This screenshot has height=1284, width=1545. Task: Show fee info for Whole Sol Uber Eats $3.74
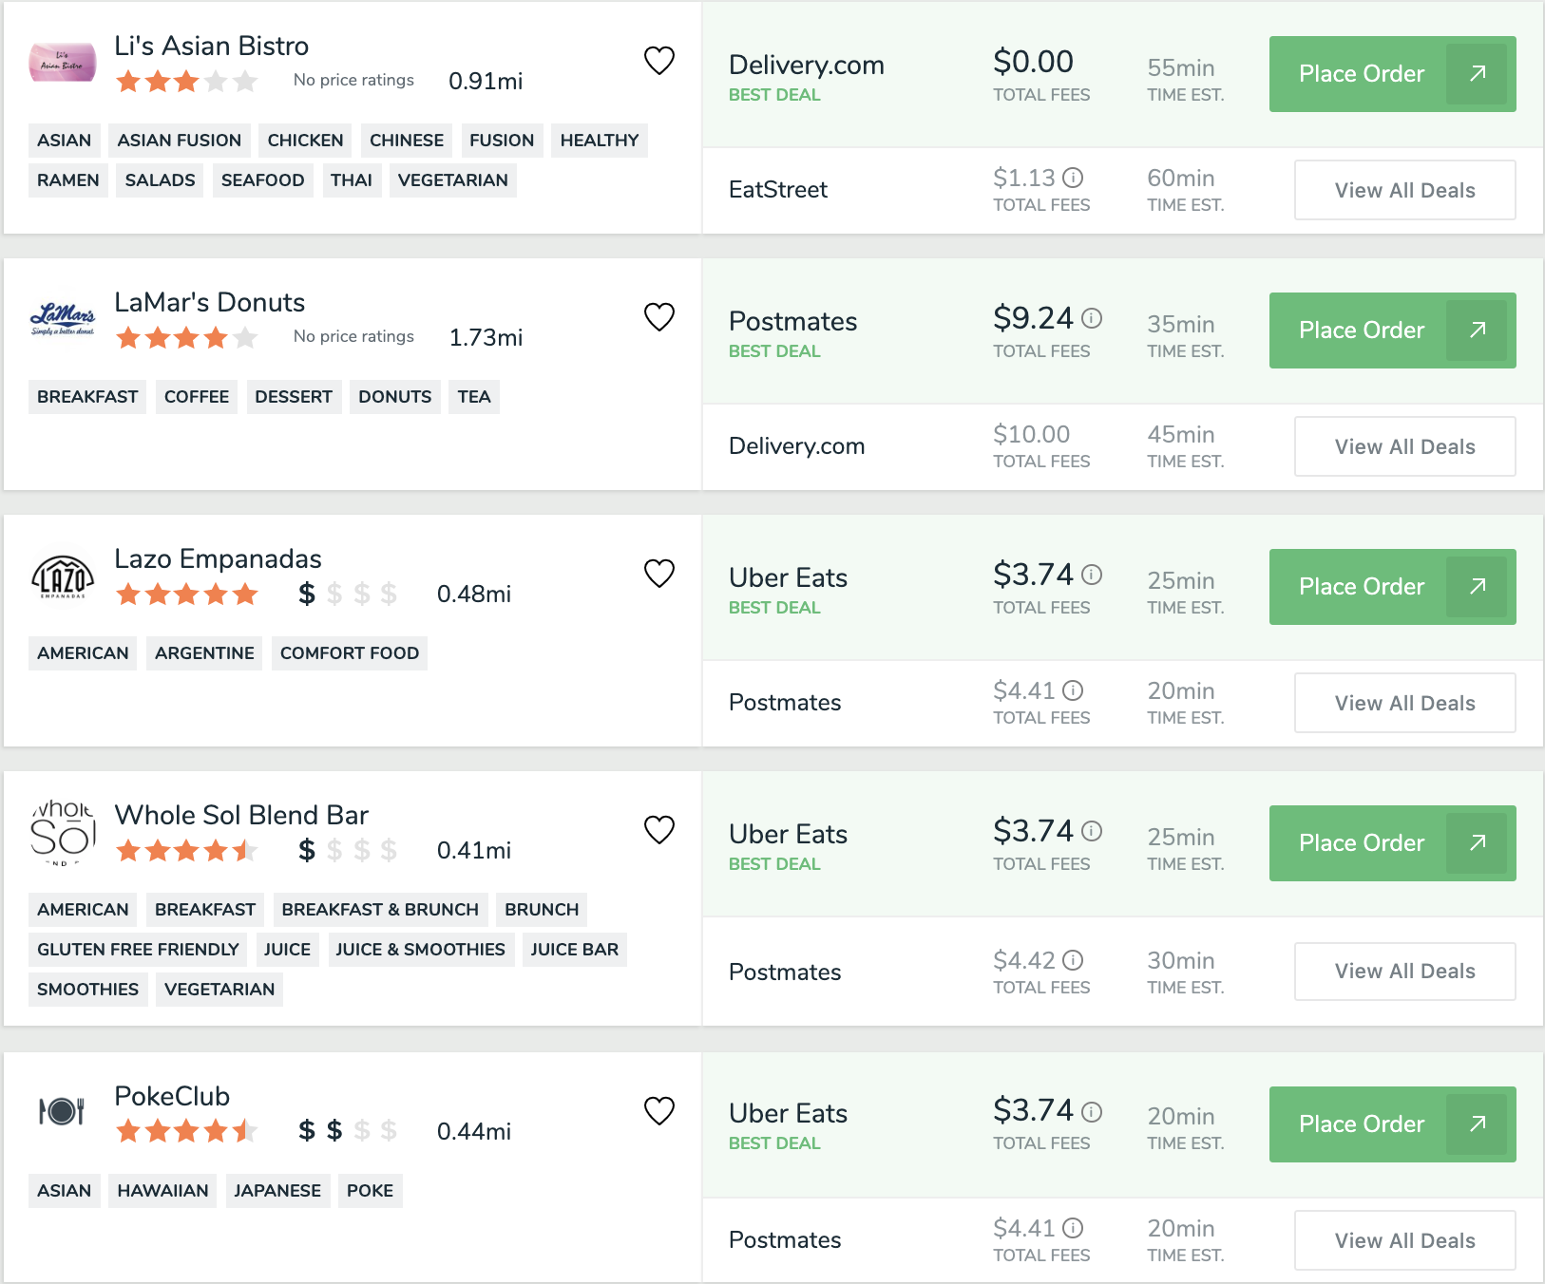coord(1092,831)
